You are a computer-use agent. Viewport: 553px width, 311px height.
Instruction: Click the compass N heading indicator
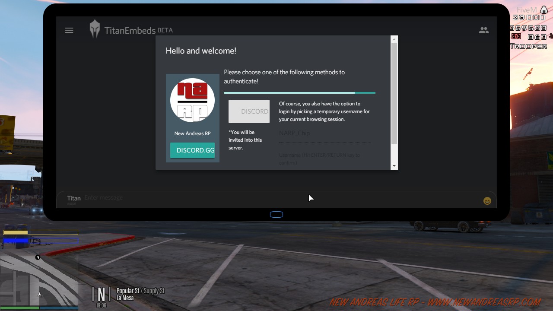point(102,295)
